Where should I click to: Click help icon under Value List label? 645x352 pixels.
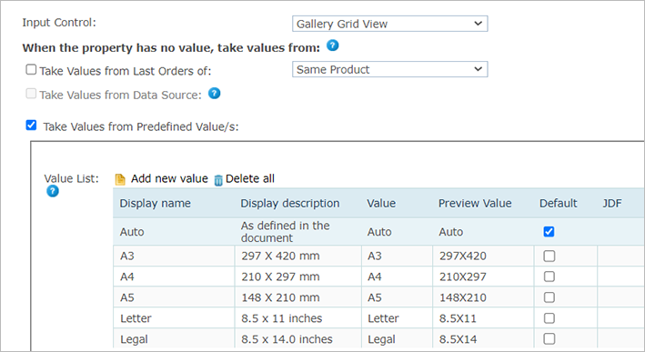point(52,191)
